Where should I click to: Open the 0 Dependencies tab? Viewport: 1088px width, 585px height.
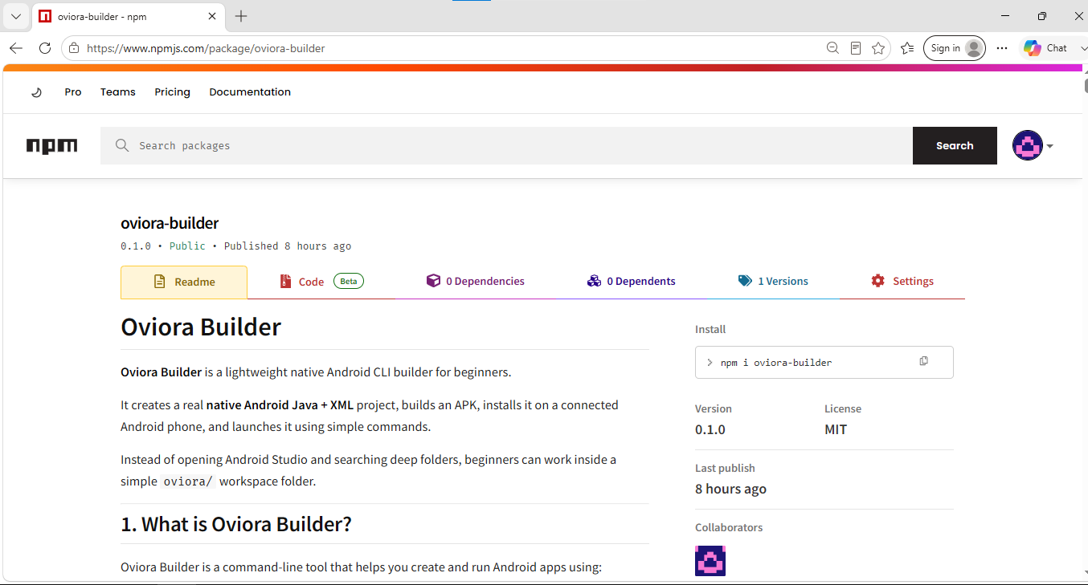click(475, 282)
